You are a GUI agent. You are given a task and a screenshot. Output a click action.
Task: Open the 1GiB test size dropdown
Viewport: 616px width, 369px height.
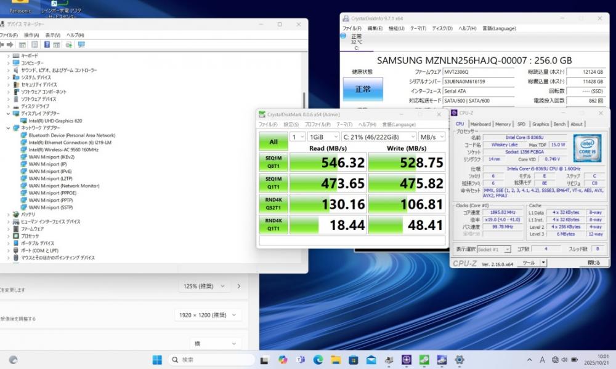point(323,137)
